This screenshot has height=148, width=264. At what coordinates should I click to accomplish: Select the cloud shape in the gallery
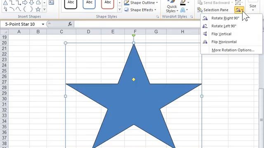pos(38,2)
